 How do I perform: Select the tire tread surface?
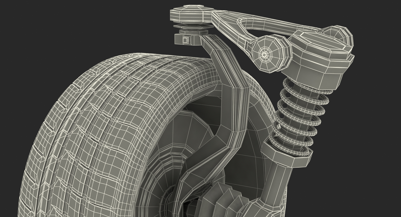point(89,130)
